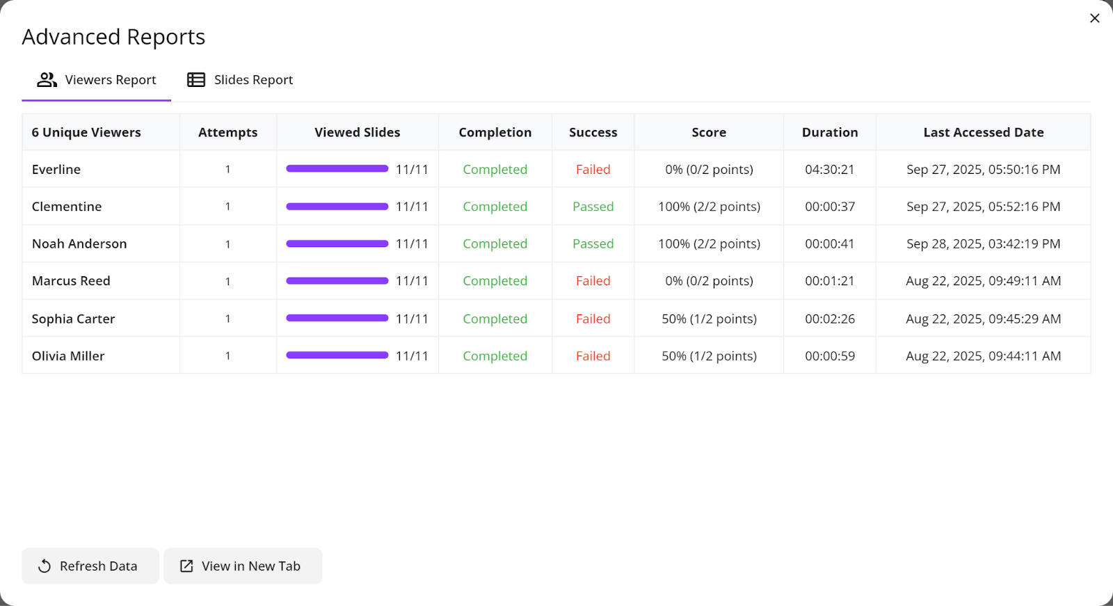
Task: Click the Viewers Report people icon
Action: point(47,80)
